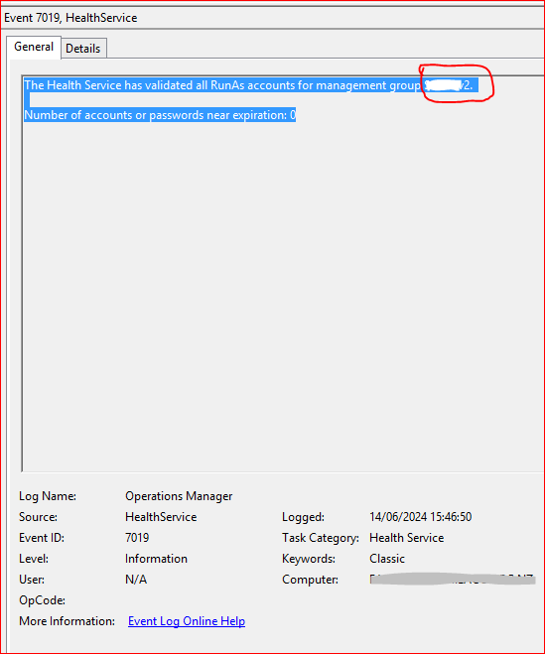This screenshot has width=545, height=654.
Task: Click the redacted Computer name field
Action: pyautogui.click(x=452, y=579)
